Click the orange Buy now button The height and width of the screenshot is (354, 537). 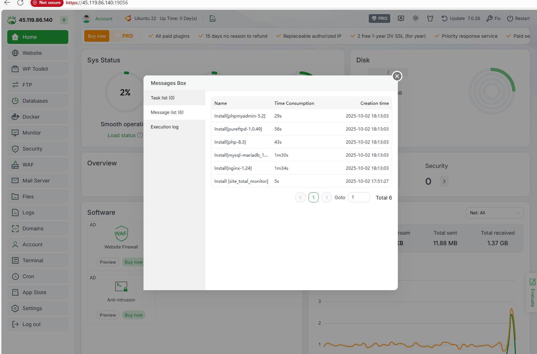coord(97,36)
